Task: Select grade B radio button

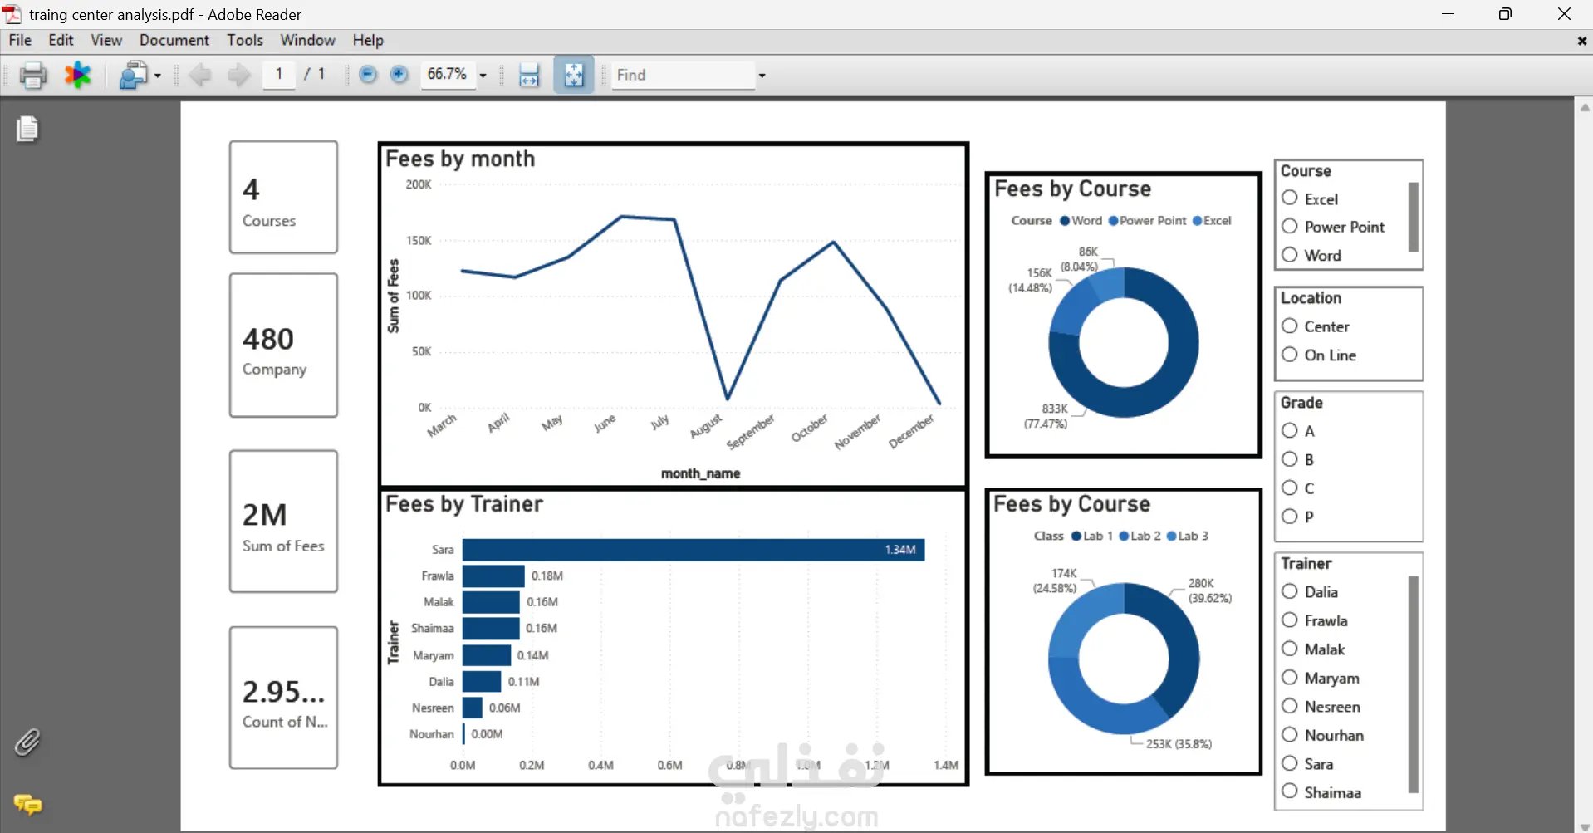Action: pos(1290,458)
